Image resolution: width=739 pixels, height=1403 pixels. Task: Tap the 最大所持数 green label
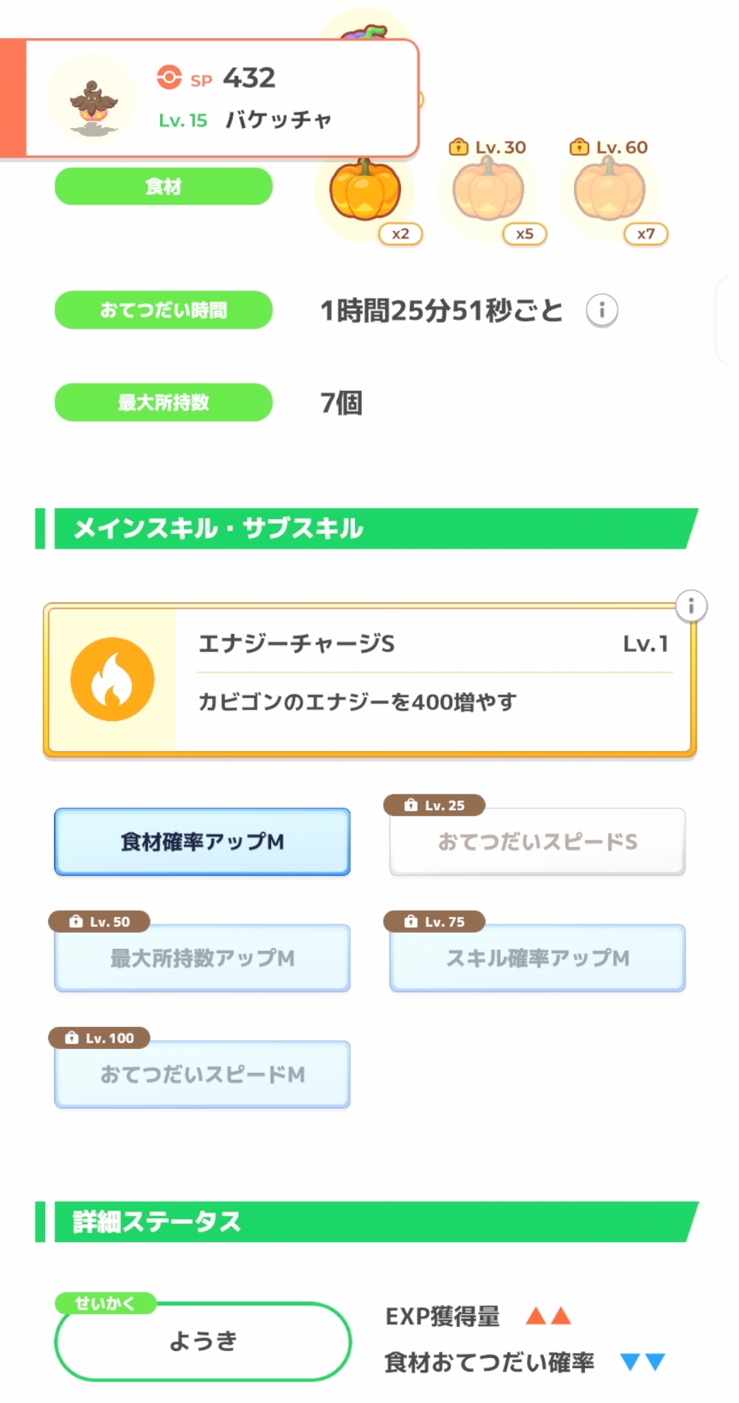click(x=164, y=402)
